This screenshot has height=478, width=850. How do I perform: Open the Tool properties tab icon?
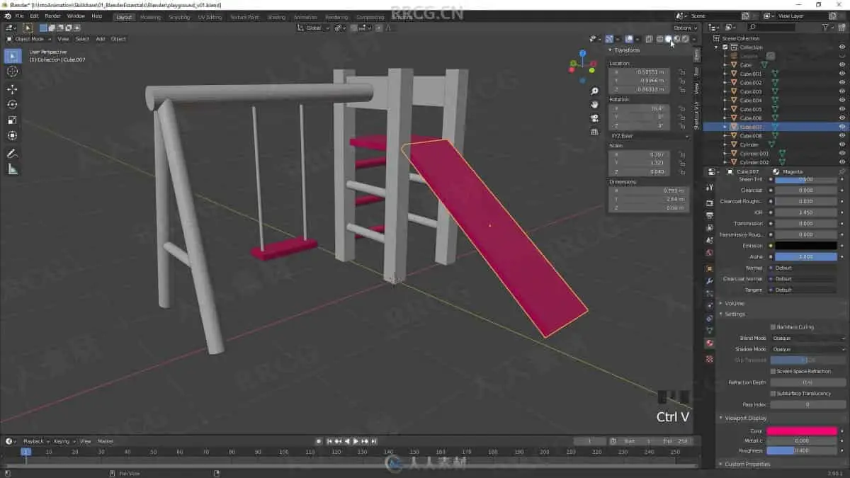coord(710,188)
